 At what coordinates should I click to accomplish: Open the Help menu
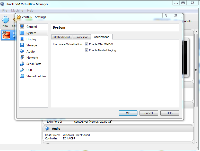pos(30,11)
